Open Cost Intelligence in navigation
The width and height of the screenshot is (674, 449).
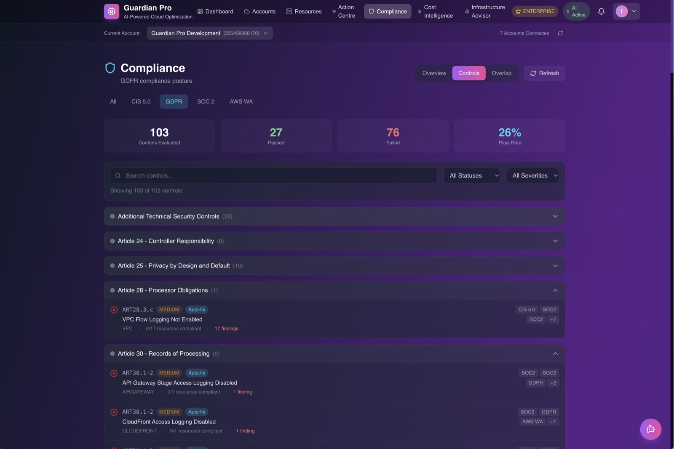coord(435,11)
